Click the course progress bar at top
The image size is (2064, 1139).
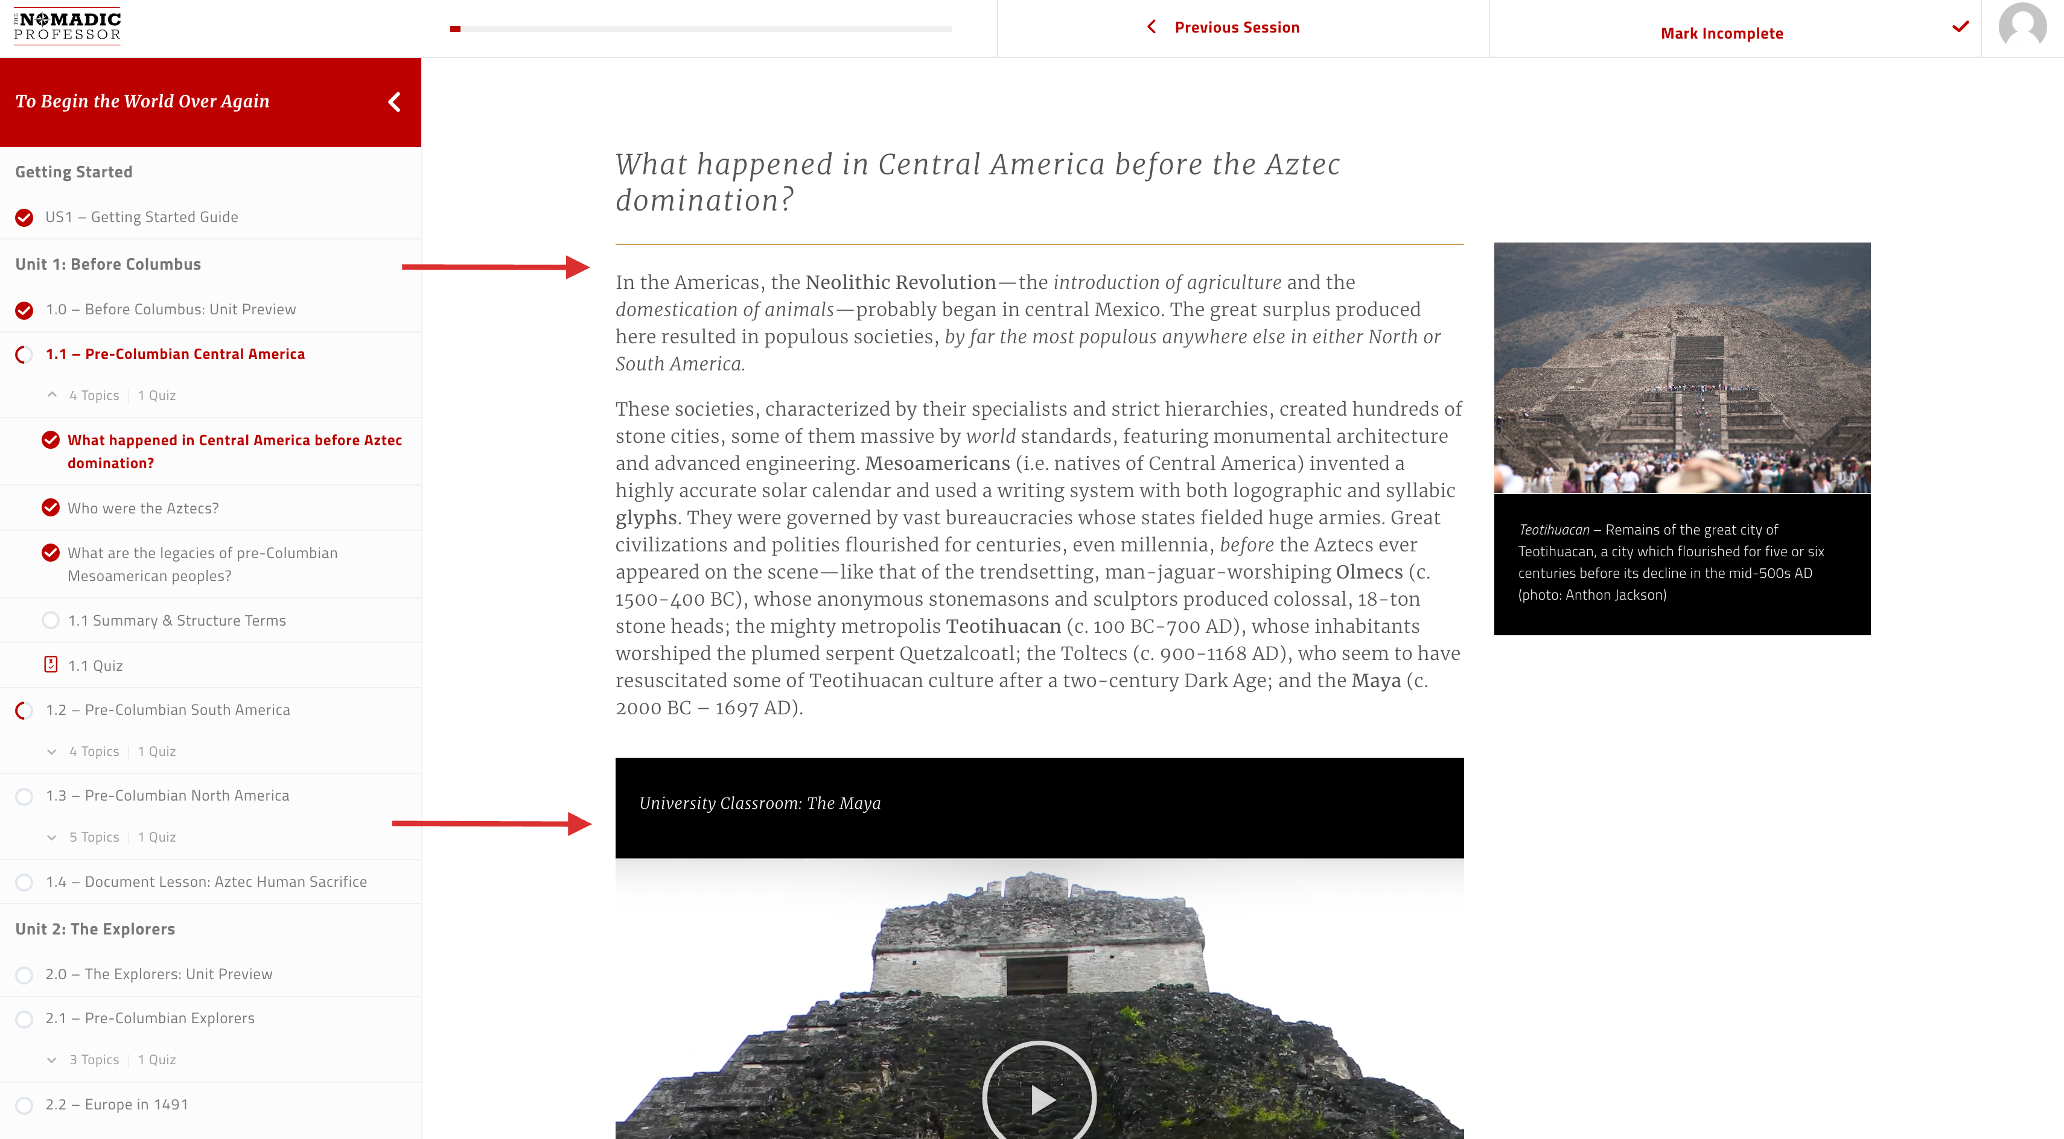(701, 29)
